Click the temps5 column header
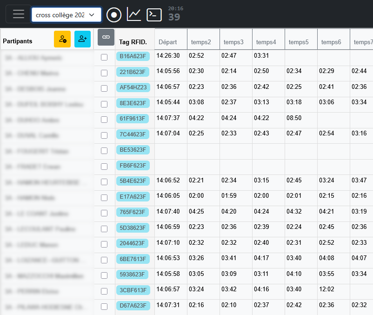The width and height of the screenshot is (373, 315). point(301,39)
